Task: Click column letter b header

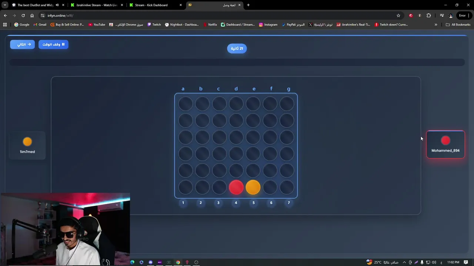Action: click(201, 89)
